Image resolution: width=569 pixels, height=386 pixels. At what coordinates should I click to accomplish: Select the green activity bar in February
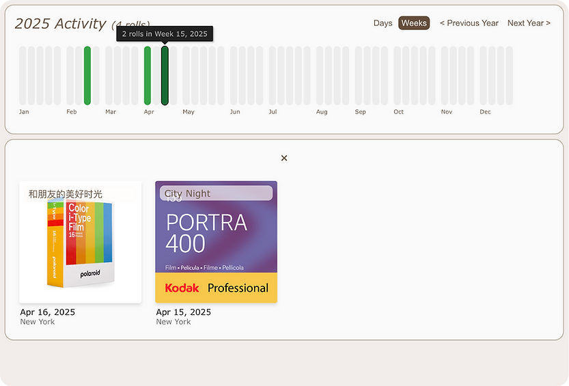tap(87, 75)
